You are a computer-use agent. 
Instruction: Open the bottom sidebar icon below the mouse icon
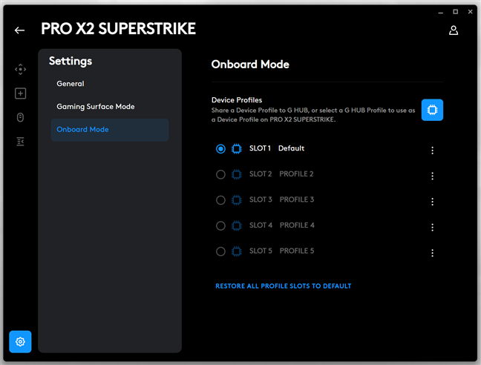(20, 141)
